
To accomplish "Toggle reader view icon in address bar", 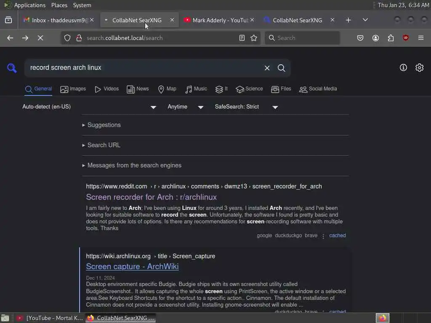I will click(x=242, y=38).
